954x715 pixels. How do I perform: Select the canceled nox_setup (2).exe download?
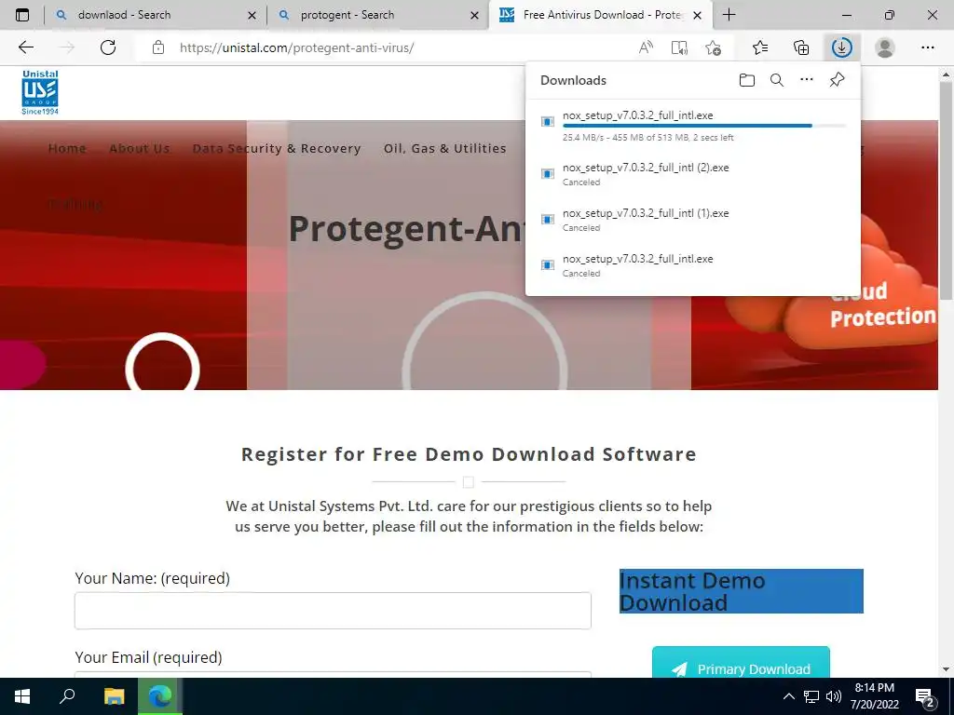point(693,174)
